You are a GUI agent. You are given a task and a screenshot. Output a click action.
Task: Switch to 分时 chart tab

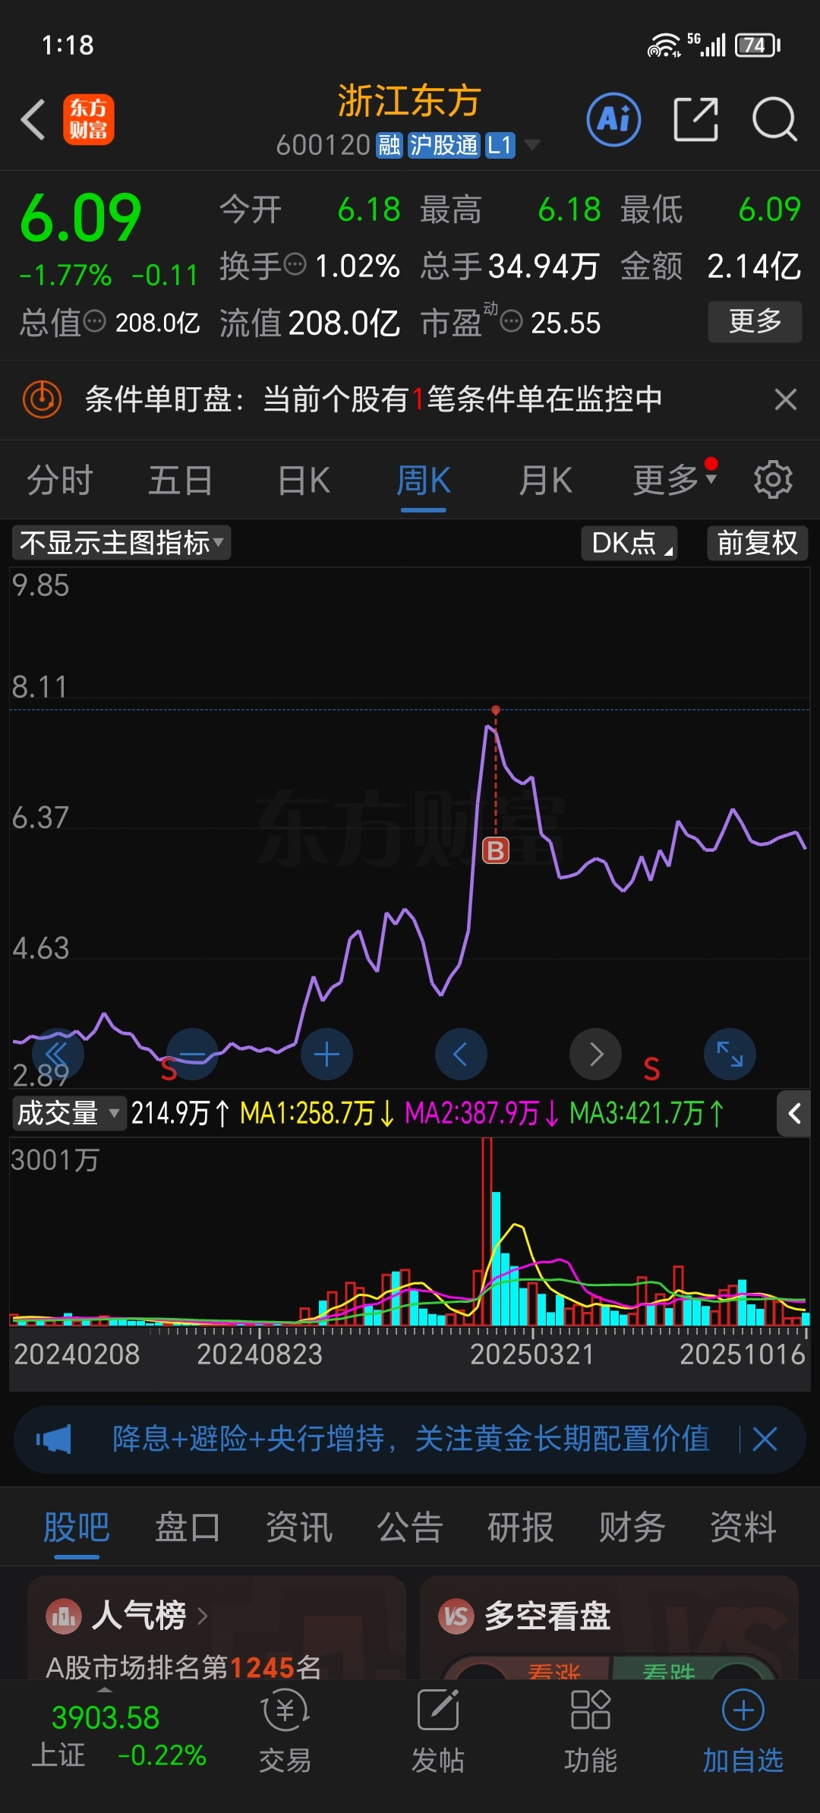pos(59,480)
